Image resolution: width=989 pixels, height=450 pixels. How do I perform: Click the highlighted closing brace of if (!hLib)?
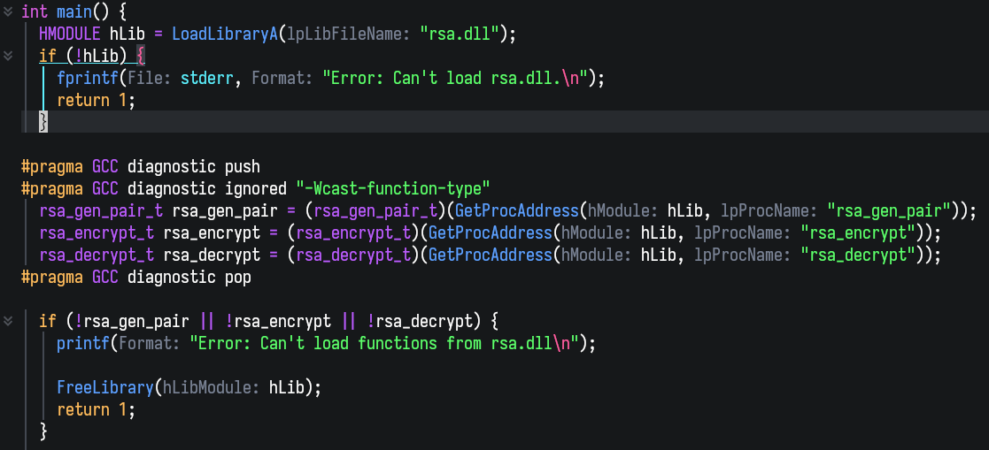[x=42, y=121]
